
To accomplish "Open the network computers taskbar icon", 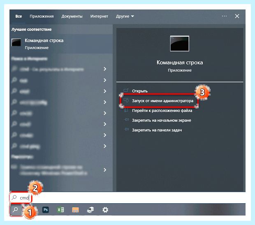I will tap(90, 210).
